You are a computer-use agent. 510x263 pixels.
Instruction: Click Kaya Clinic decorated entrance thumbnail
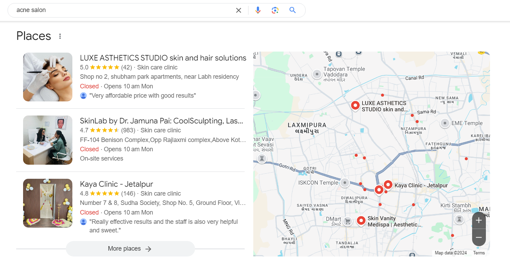tap(48, 203)
